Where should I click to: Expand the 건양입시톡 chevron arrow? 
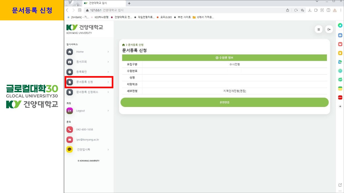tap(108, 149)
